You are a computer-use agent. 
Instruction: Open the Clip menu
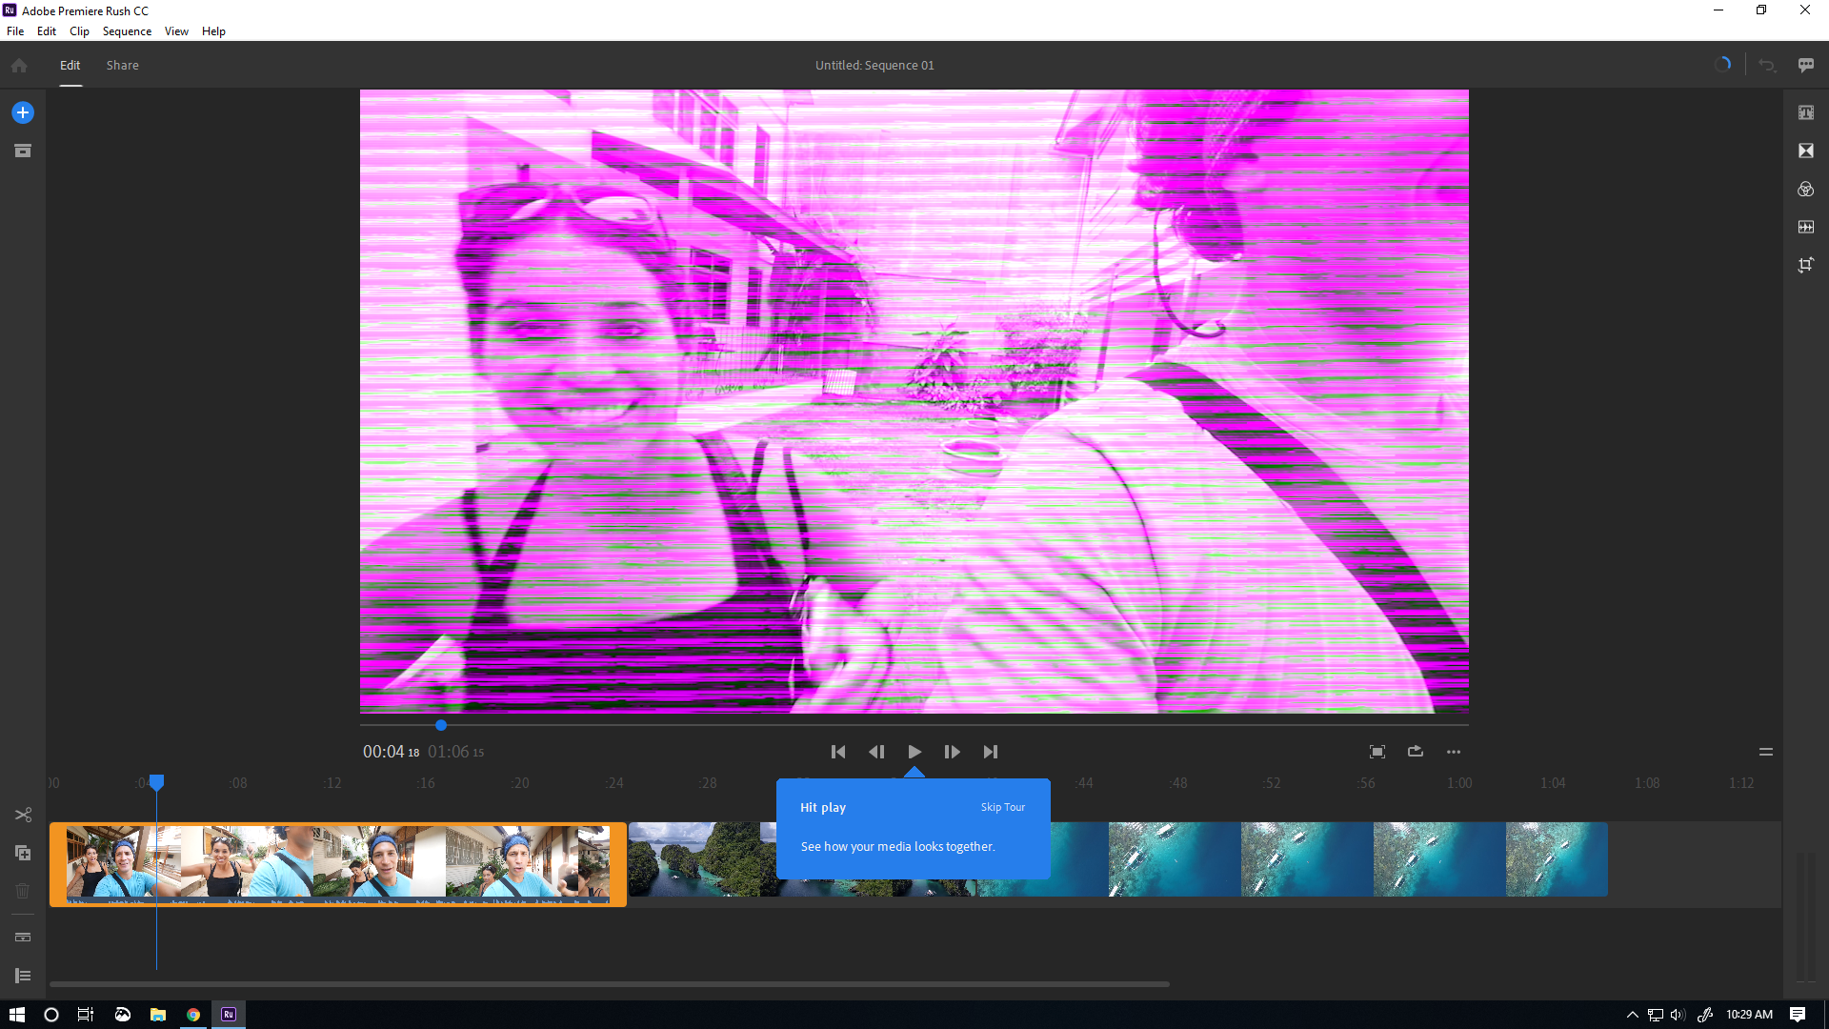(79, 31)
